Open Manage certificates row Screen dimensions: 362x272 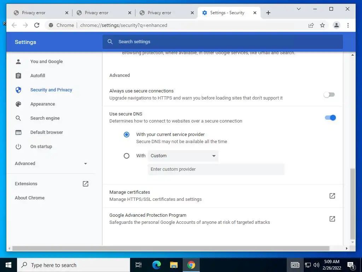tap(223, 195)
